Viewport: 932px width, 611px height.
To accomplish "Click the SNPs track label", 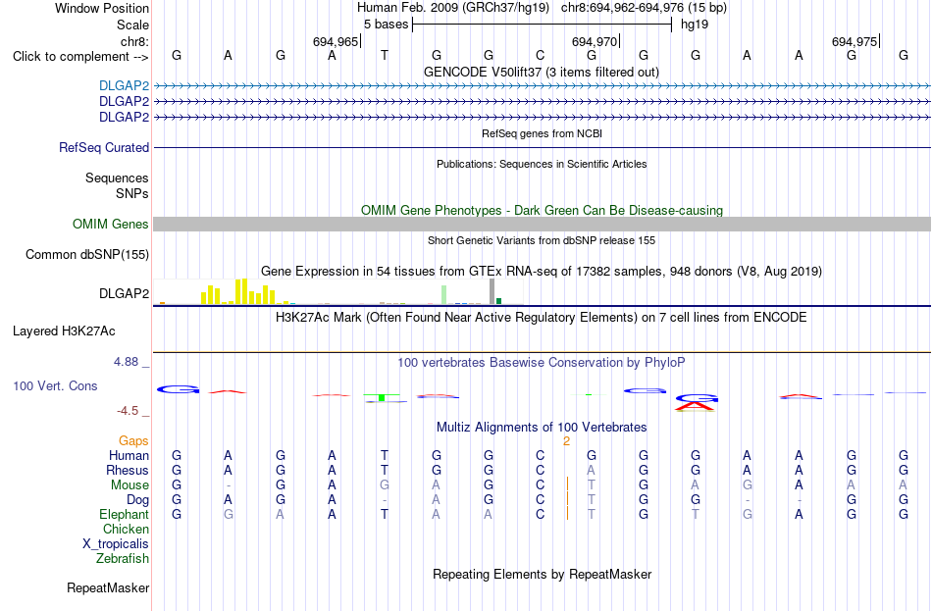I will 132,193.
